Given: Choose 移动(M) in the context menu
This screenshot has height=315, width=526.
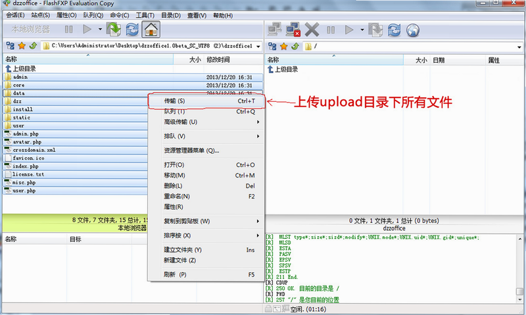Looking at the screenshot, I should 206,175.
